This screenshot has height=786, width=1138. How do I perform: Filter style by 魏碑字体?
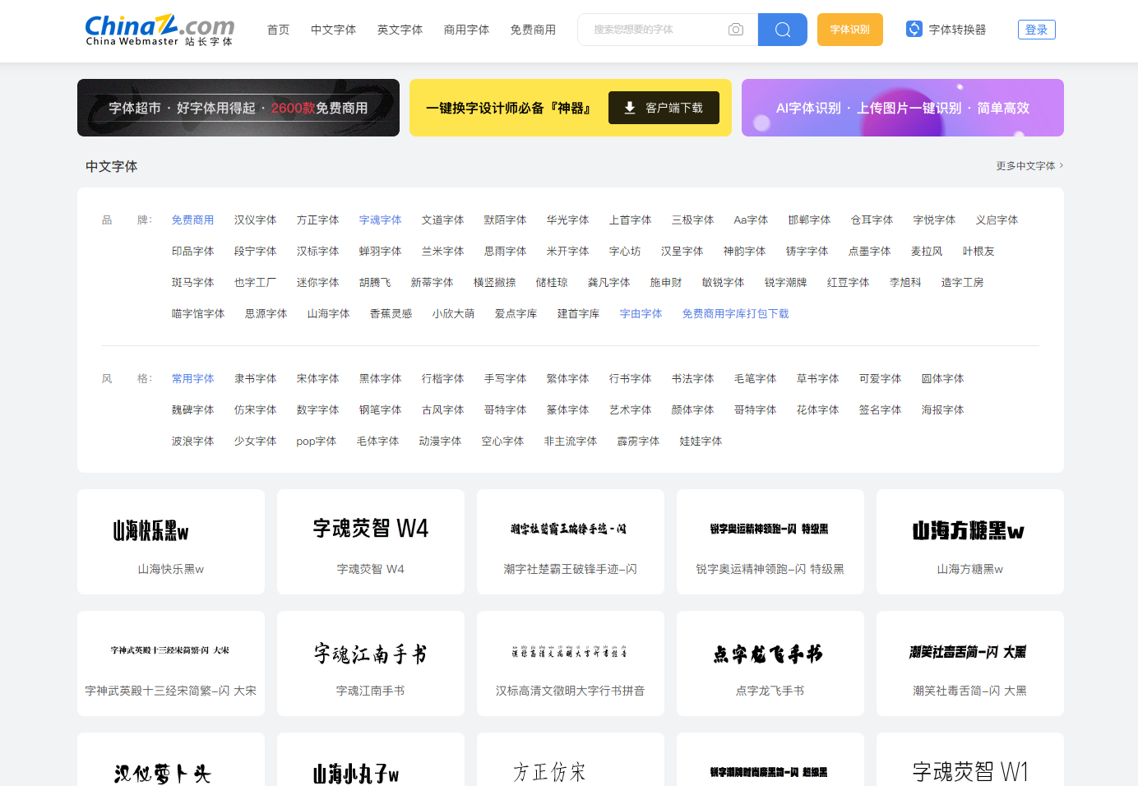tap(193, 409)
